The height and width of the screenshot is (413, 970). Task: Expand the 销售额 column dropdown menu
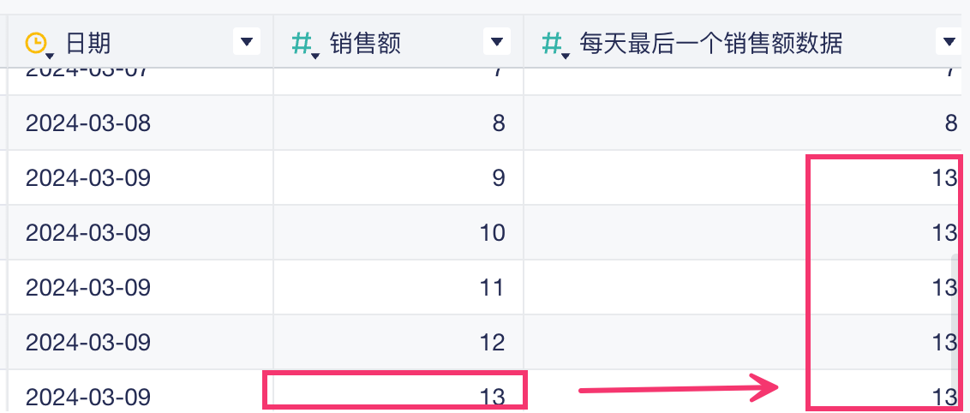click(497, 41)
